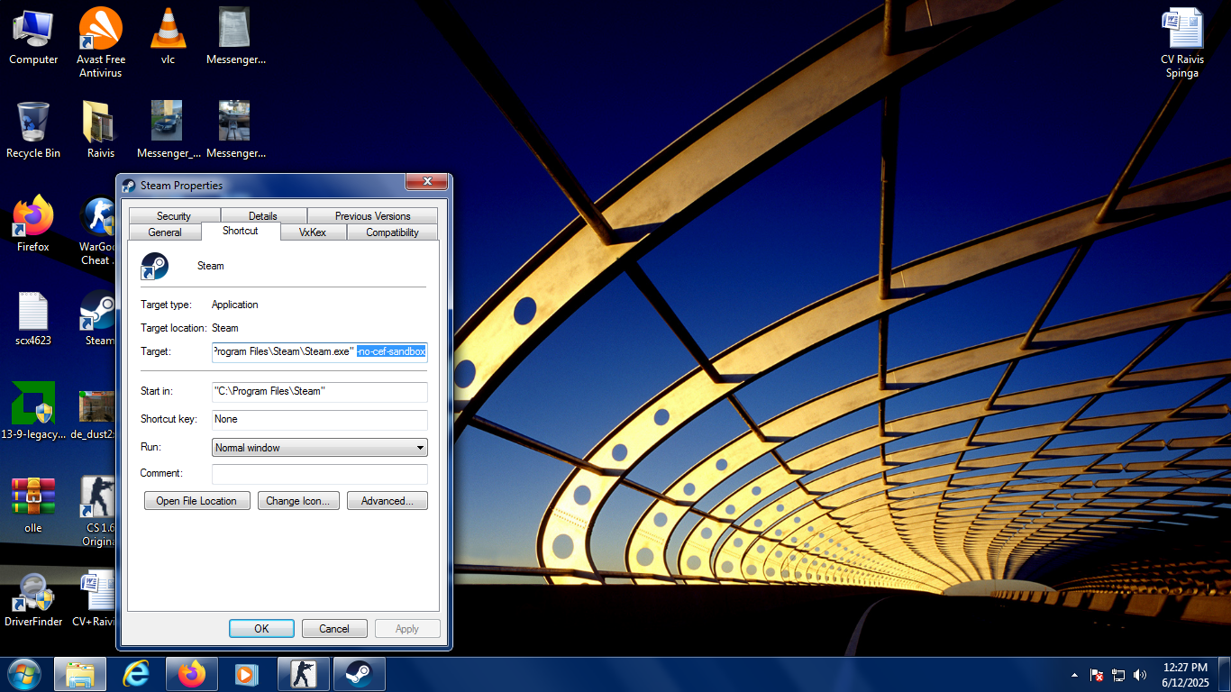This screenshot has width=1231, height=692.
Task: Open the volume speaker tray icon
Action: click(x=1140, y=675)
